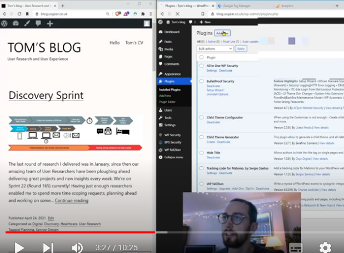Tick the All In One WP Security checkbox
344x253 pixels.
201,66
